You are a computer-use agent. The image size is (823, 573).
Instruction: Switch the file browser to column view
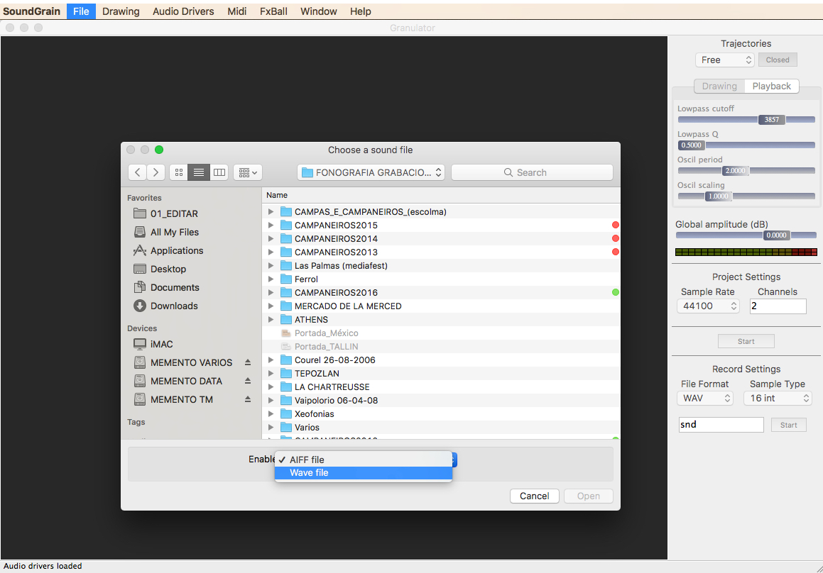(219, 172)
